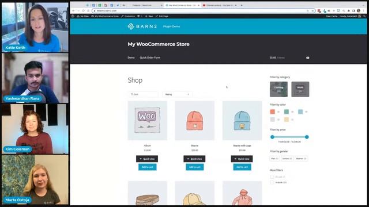Select the pale yellow color filter swatch

[x=287, y=120]
